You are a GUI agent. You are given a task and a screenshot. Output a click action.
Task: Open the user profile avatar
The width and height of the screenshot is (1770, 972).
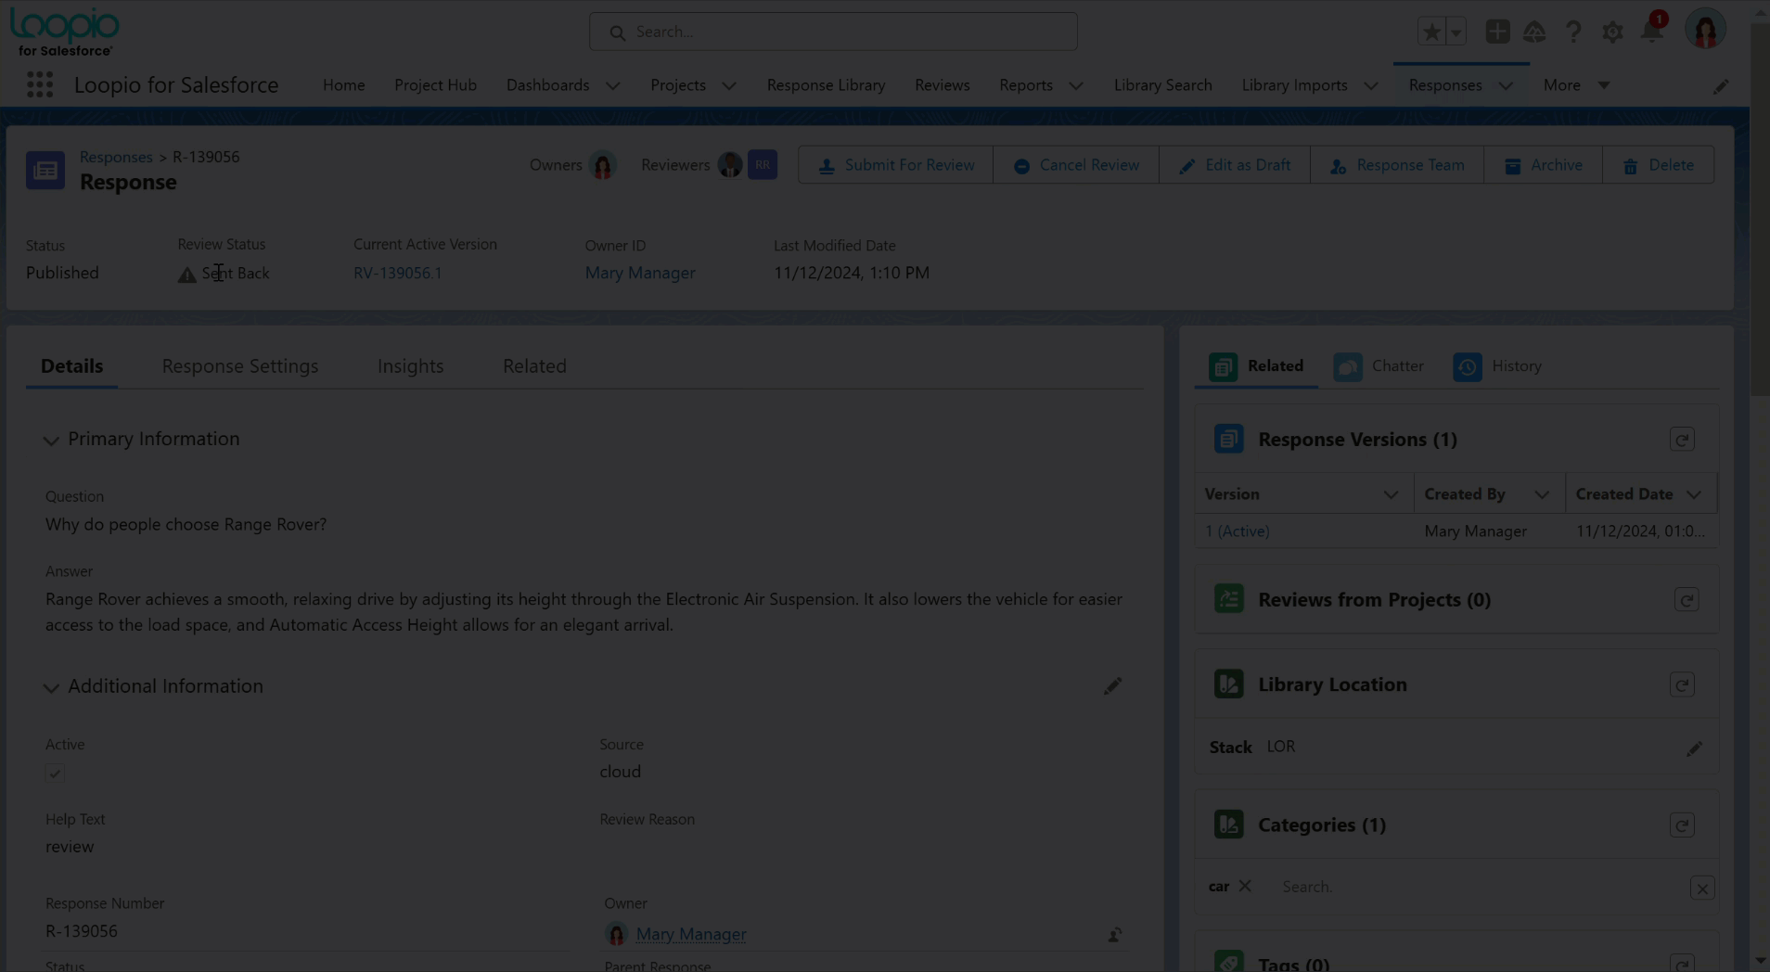click(1705, 31)
